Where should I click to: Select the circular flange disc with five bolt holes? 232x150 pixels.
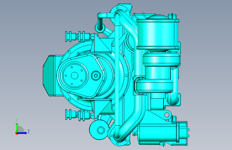(x=74, y=76)
